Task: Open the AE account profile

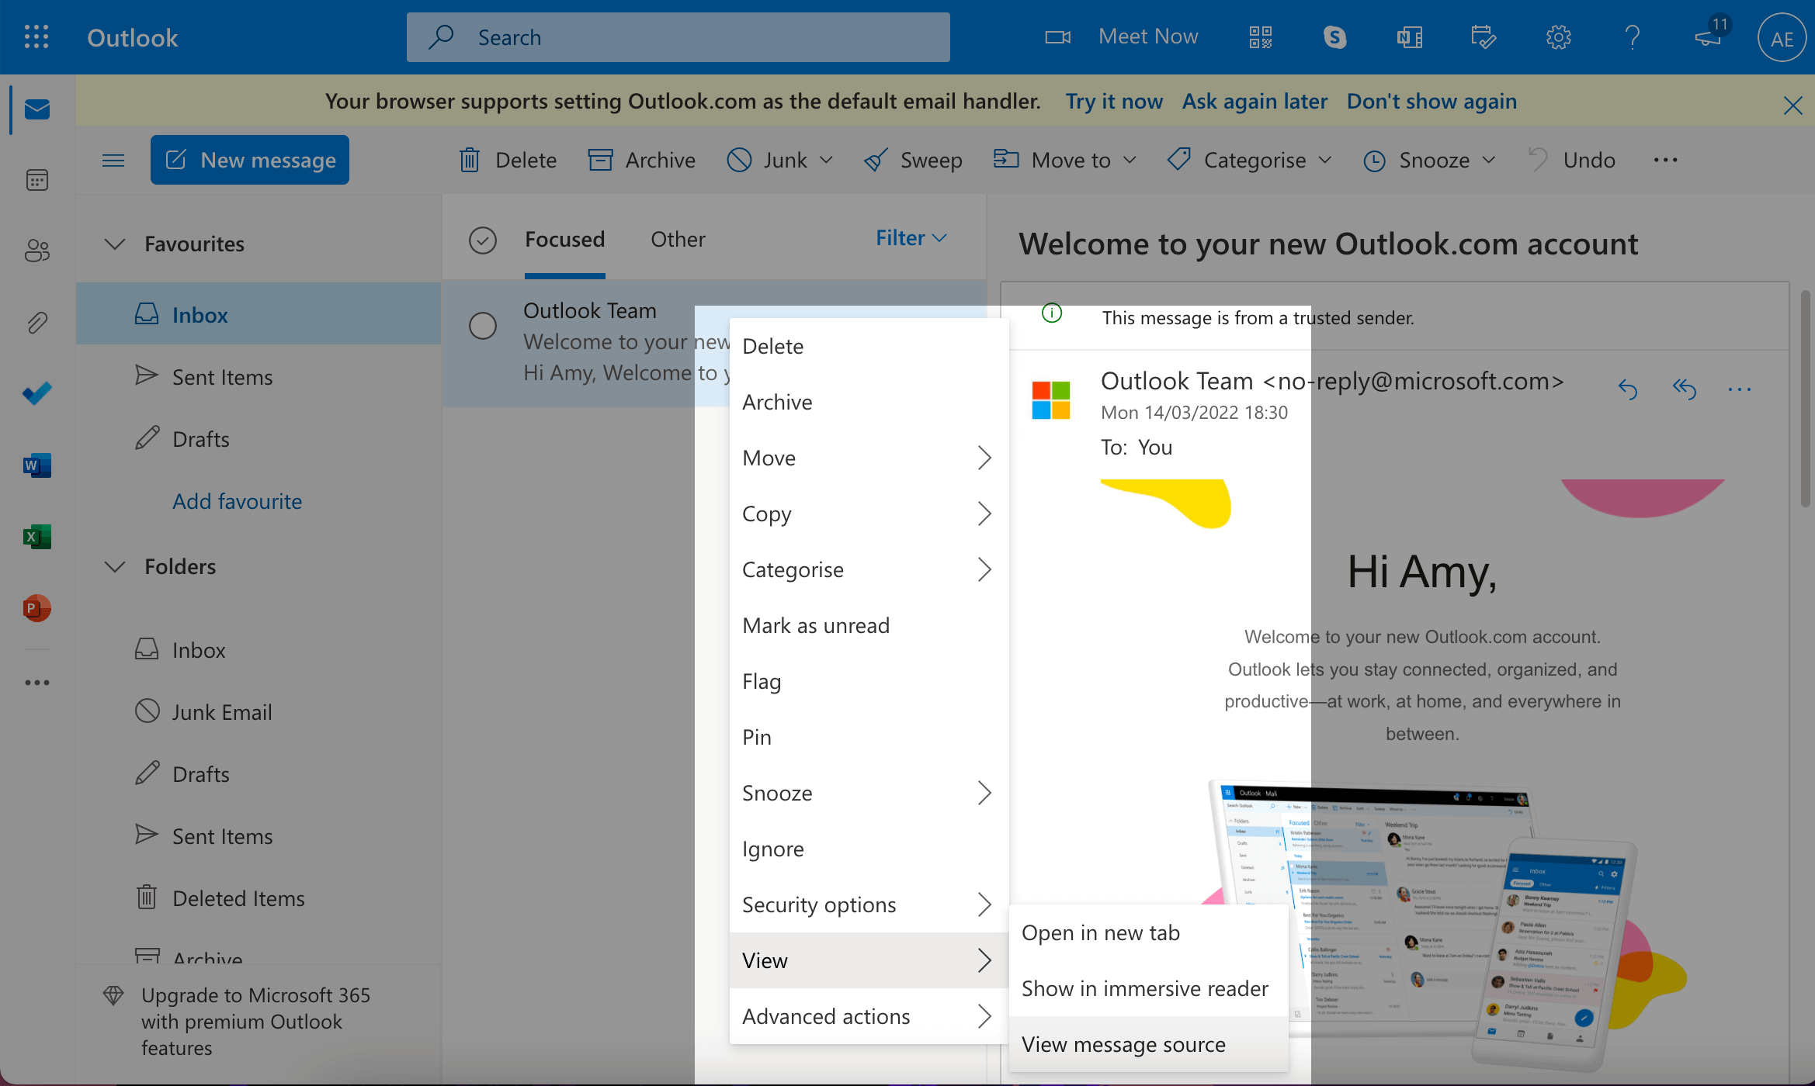Action: [x=1782, y=38]
